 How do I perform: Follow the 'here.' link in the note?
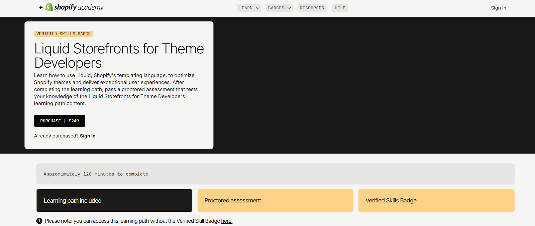pos(227,221)
